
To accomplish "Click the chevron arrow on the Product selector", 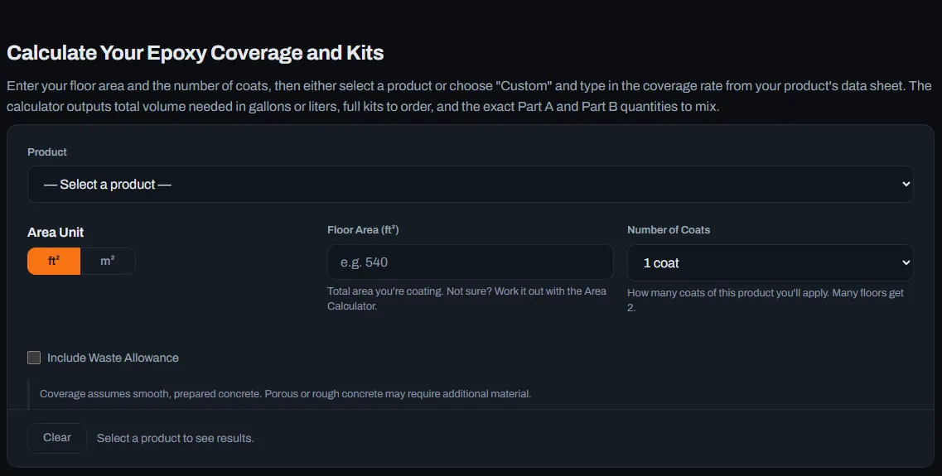I will click(906, 185).
